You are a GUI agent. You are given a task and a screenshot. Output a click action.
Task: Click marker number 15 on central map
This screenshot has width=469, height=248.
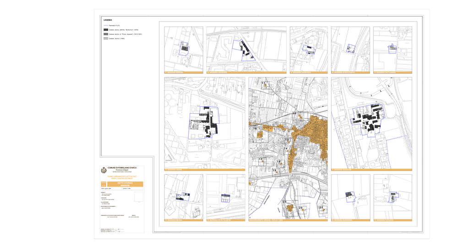pyautogui.click(x=261, y=159)
